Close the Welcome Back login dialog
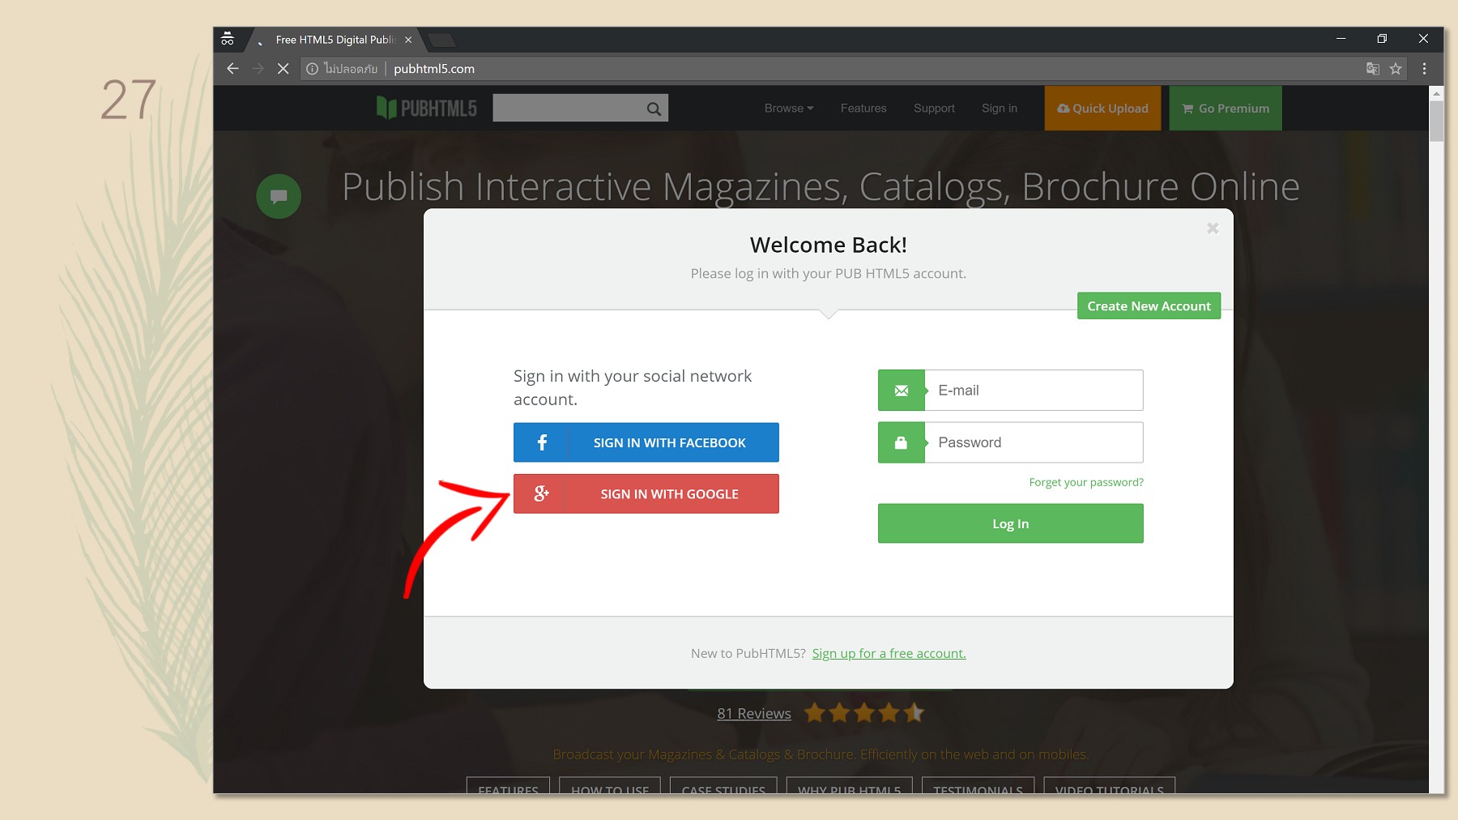The height and width of the screenshot is (820, 1458). pos(1212,228)
